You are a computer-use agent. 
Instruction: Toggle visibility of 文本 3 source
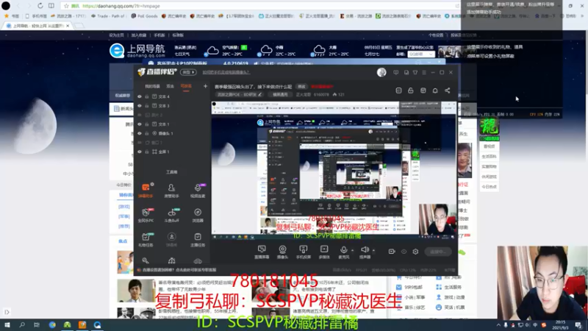coord(140,106)
